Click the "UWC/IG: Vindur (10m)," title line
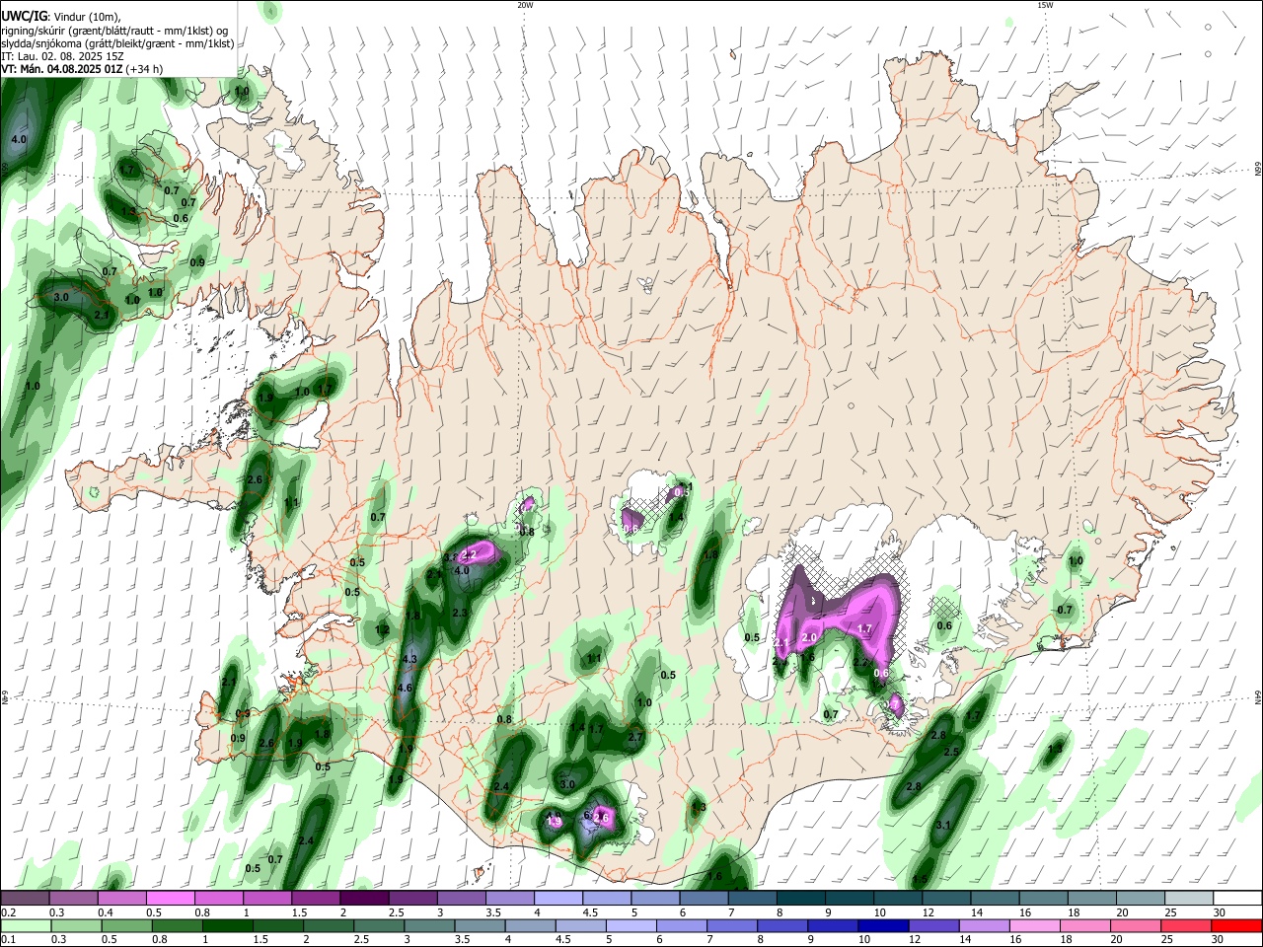The width and height of the screenshot is (1263, 947). pos(61,16)
